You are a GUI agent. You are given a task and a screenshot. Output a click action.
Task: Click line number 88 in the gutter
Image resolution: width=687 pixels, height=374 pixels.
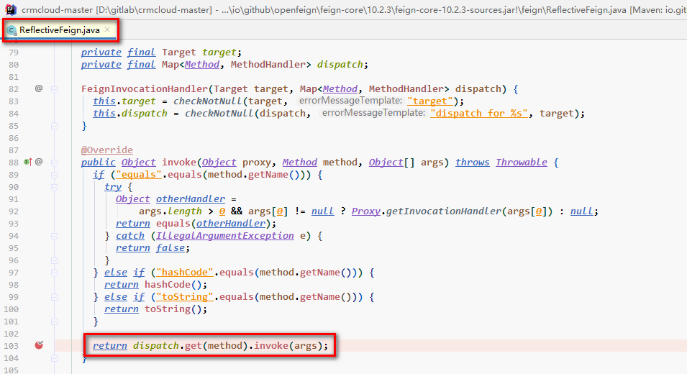coord(14,163)
